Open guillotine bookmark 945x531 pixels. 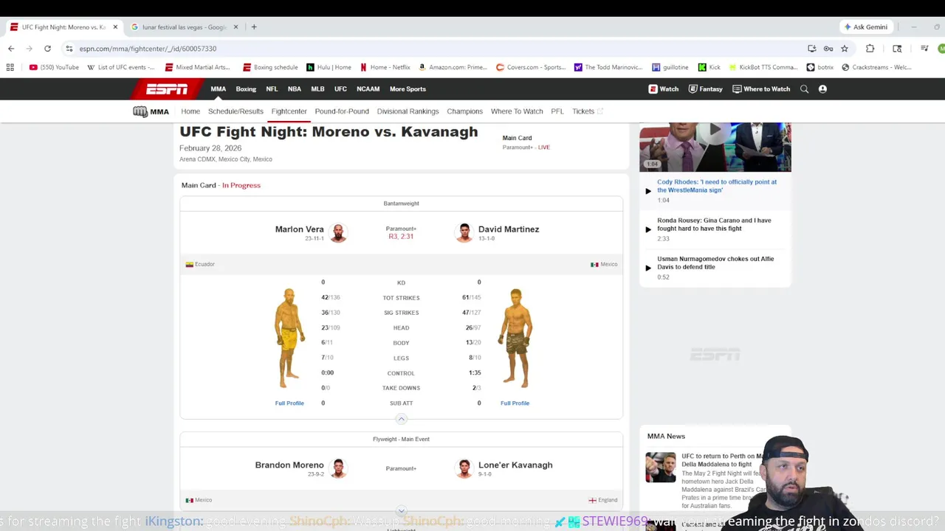click(670, 67)
